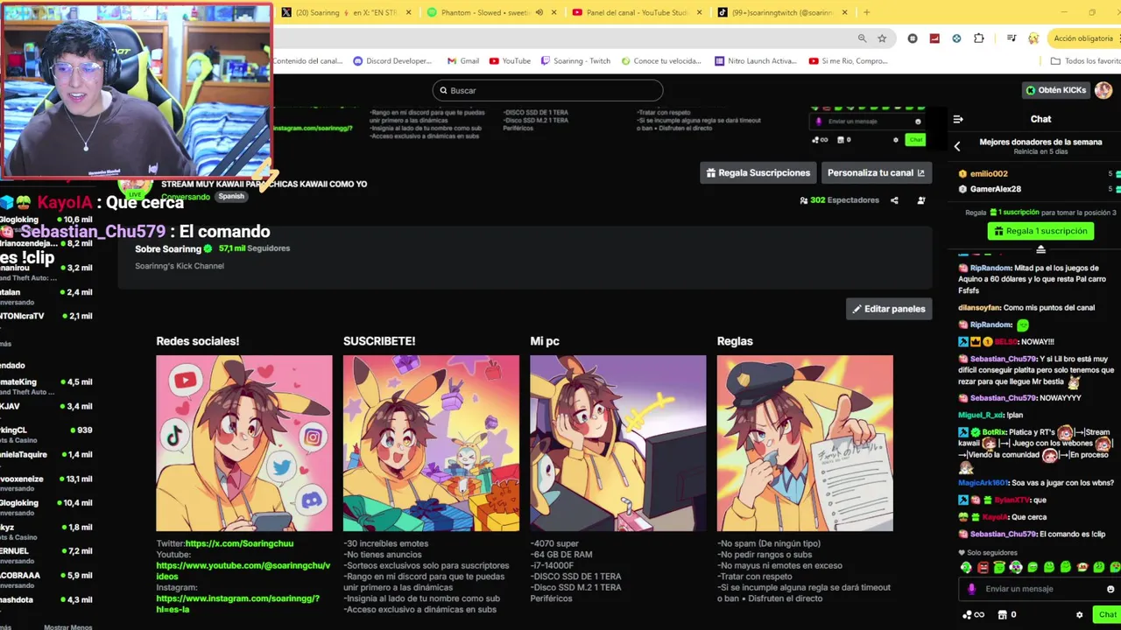Open emilio002 in top donors
1121x630 pixels.
(989, 174)
